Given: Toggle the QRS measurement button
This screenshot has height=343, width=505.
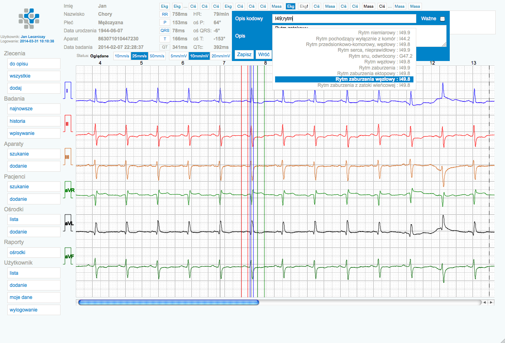Looking at the screenshot, I should [x=165, y=30].
